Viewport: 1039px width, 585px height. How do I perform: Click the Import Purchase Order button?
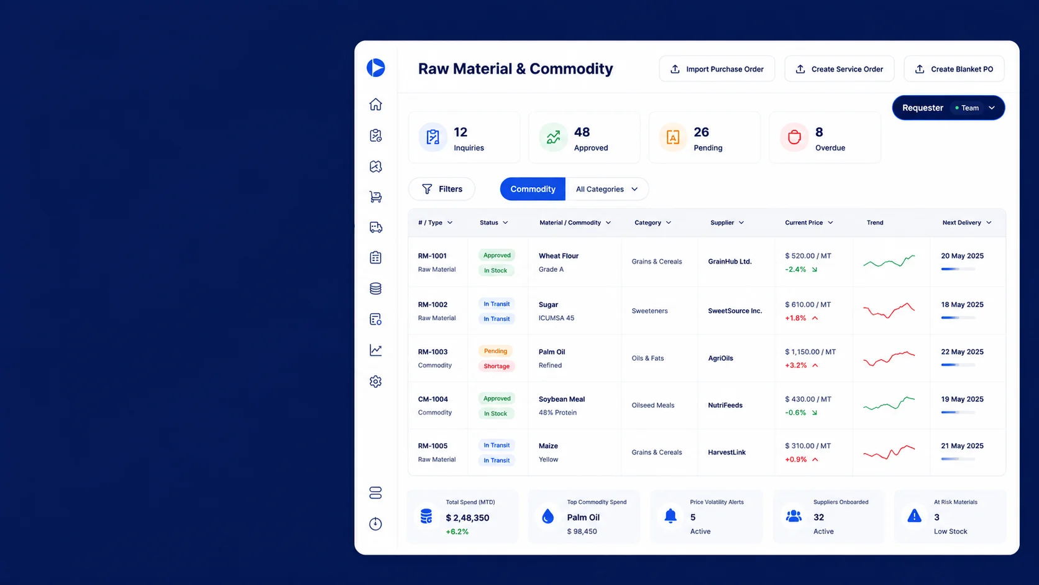(716, 69)
